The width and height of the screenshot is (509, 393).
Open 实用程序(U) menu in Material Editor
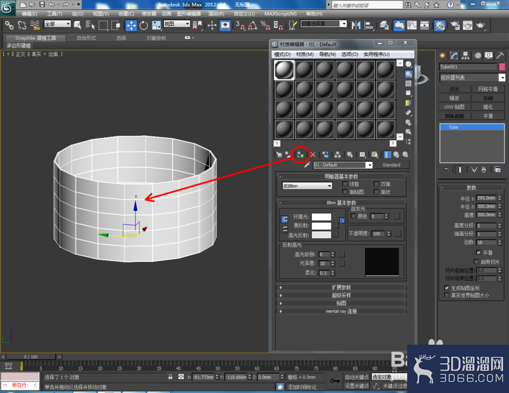click(377, 54)
